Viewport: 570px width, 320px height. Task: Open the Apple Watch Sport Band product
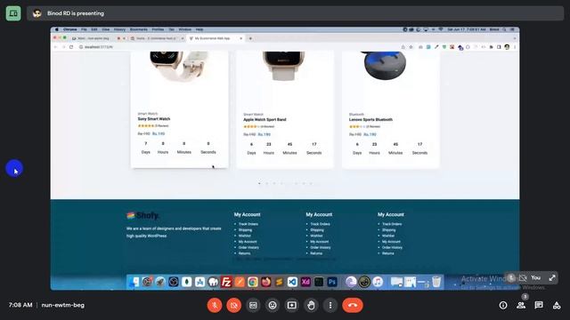[265, 120]
